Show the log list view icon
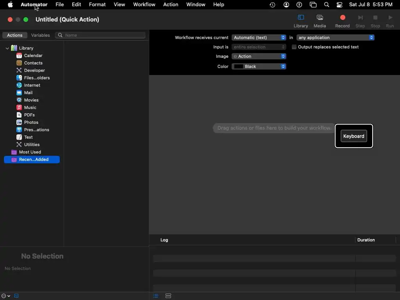Image resolution: width=400 pixels, height=300 pixels. [x=155, y=296]
